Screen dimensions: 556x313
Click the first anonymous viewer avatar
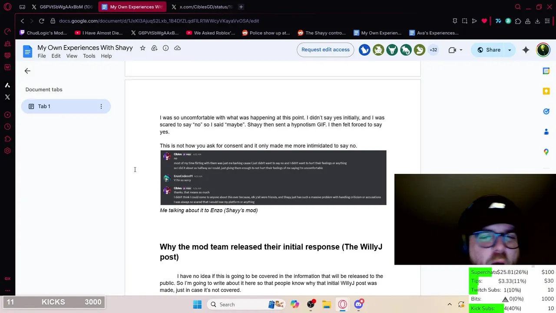coord(364,50)
